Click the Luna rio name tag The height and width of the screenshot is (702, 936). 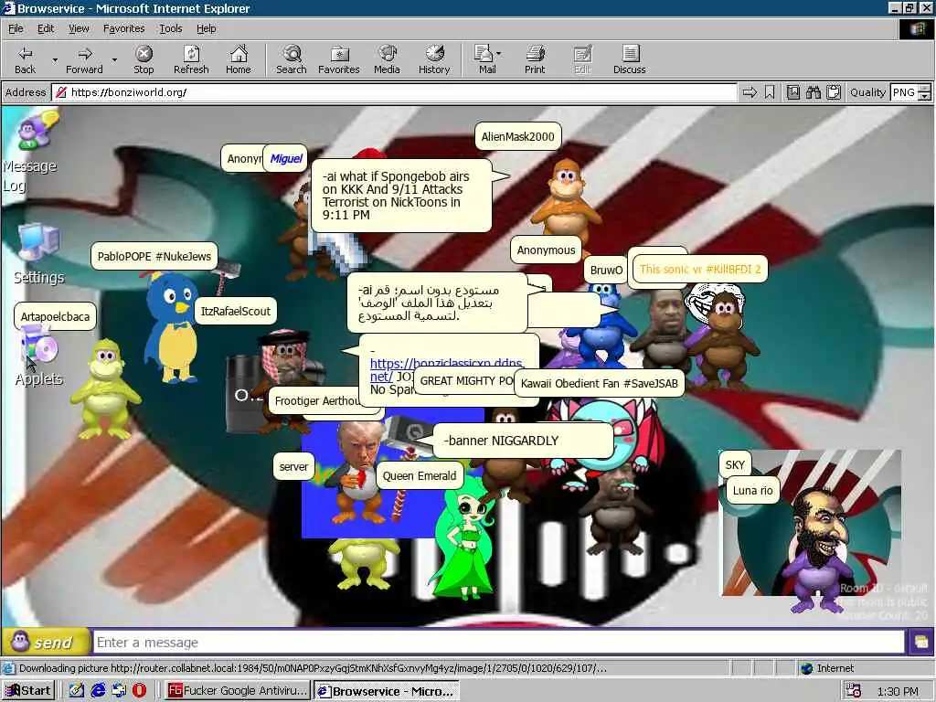[753, 491]
